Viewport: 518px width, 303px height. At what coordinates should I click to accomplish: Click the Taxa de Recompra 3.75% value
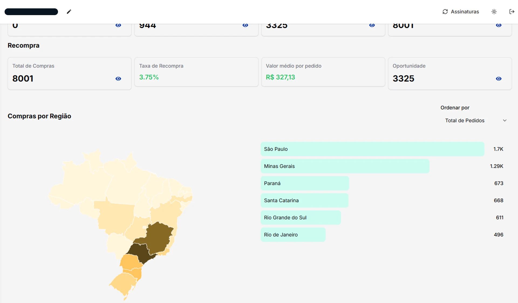pyautogui.click(x=149, y=77)
